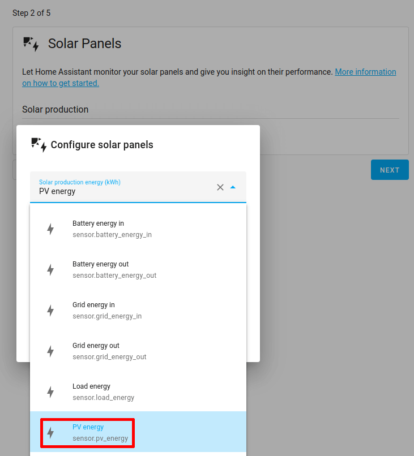
Task: Collapse the solar production entity dropdown
Action: coord(234,187)
